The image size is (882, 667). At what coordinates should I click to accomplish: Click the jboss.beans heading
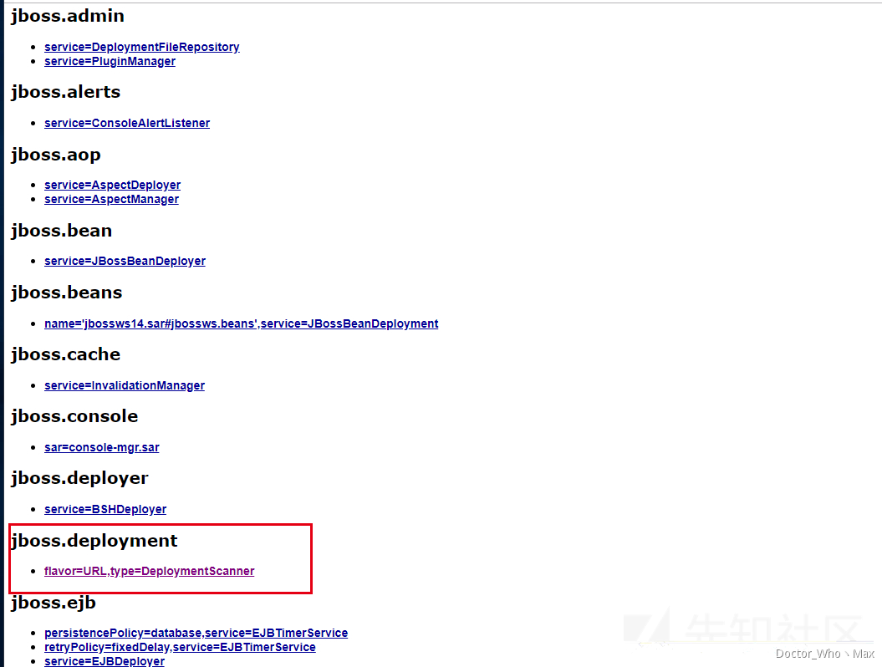[66, 293]
